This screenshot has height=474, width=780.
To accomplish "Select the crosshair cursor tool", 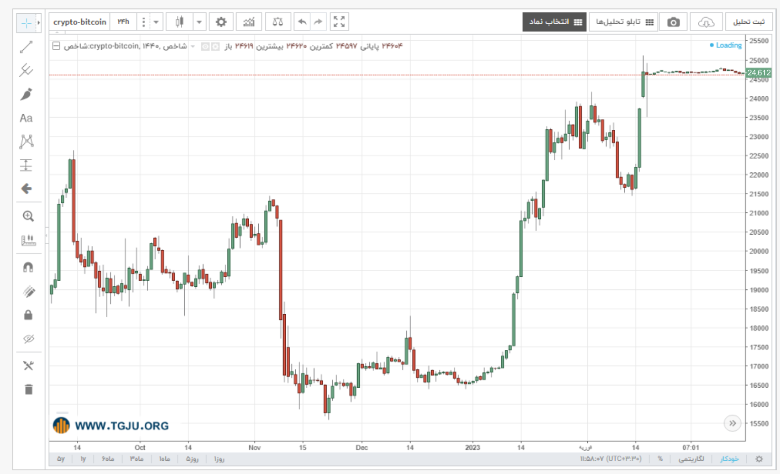I will pos(26,23).
